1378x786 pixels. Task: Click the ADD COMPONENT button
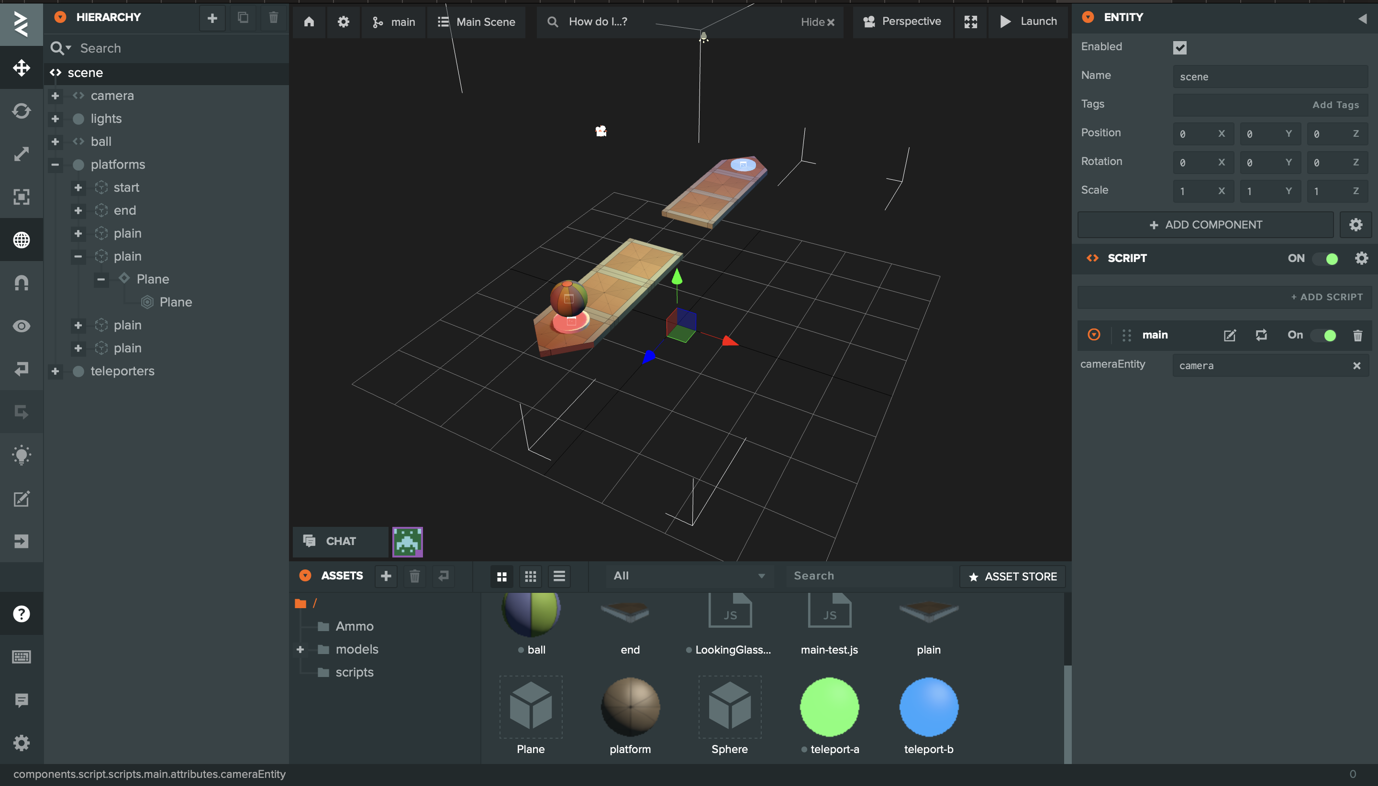point(1205,225)
